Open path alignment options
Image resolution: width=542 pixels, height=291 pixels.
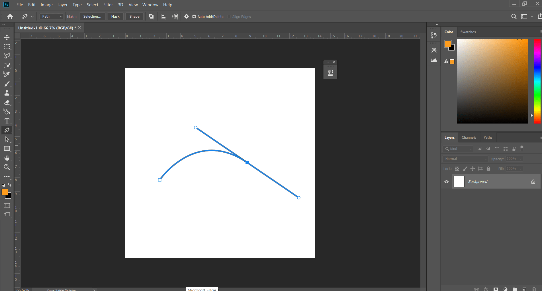(x=163, y=17)
